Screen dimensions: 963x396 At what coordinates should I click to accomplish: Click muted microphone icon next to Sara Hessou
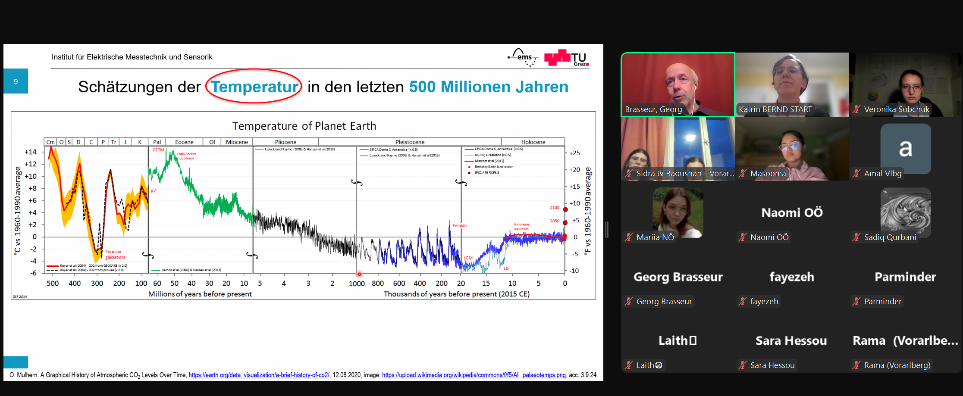tap(743, 365)
